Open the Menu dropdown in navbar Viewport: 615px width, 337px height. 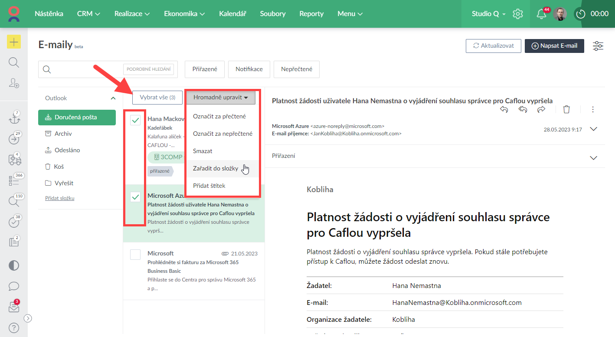pos(350,14)
